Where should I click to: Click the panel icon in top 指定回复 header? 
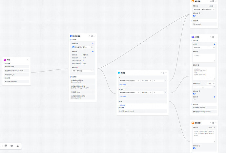coord(213,1)
